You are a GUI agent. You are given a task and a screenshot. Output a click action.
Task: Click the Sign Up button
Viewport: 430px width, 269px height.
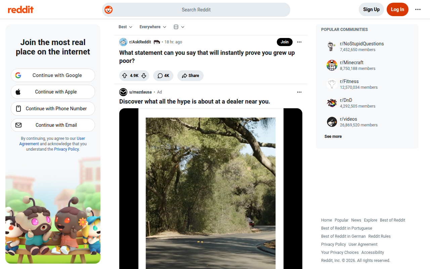coord(371,9)
